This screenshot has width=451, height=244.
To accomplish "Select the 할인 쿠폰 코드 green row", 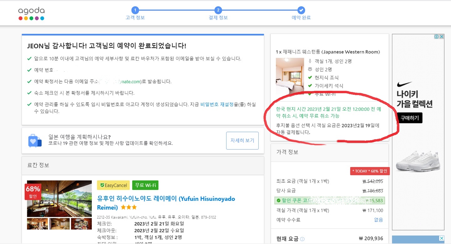I will 329,200.
